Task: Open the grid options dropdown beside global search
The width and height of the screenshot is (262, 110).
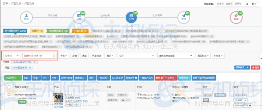Action: click(x=254, y=4)
